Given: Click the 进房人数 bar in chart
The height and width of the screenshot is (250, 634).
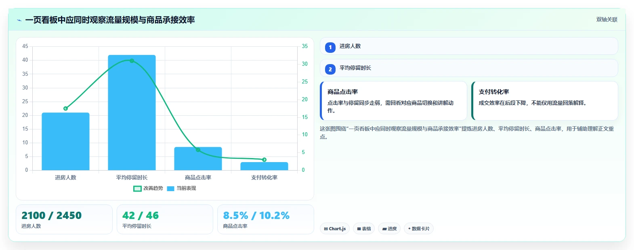Looking at the screenshot, I should coord(65,141).
